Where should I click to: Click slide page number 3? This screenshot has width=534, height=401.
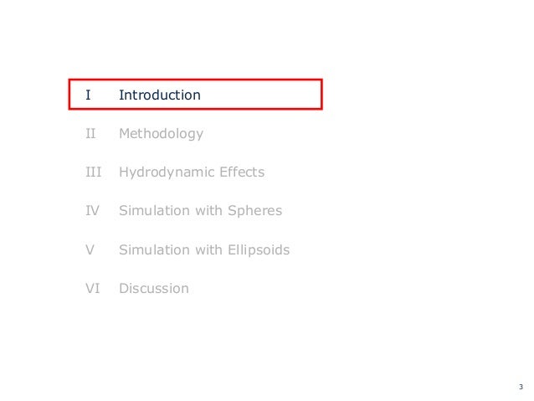(520, 387)
